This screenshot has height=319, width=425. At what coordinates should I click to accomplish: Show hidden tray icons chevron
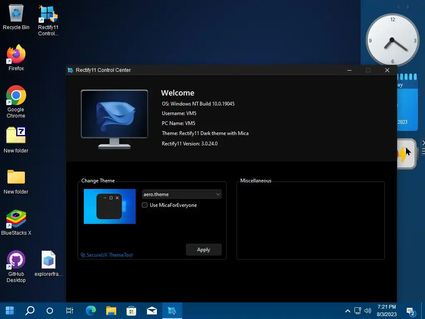click(x=348, y=311)
